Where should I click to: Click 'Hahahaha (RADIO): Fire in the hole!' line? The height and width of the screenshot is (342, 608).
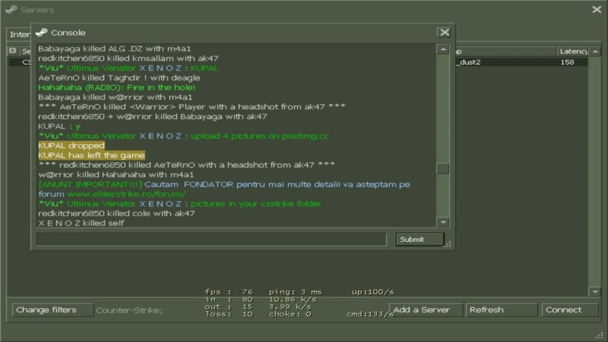coord(117,87)
